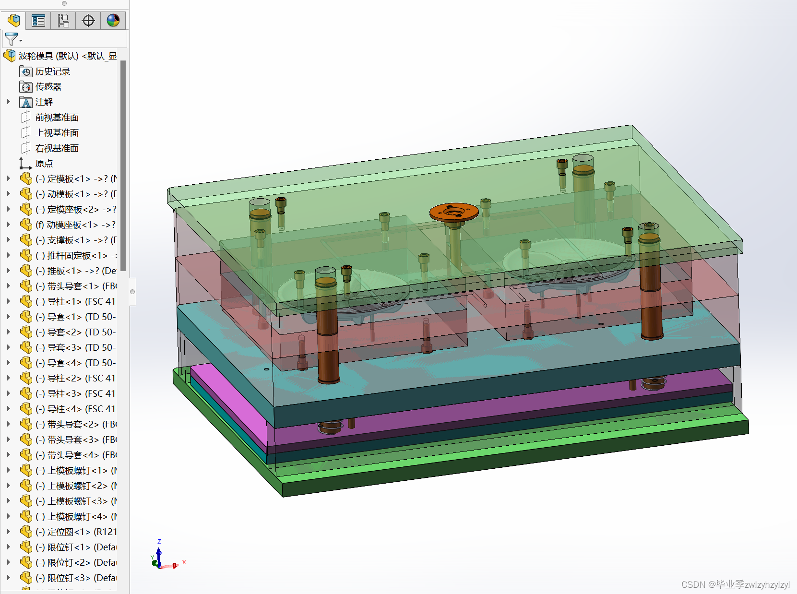Click the 支撑板<1> part icon
Viewport: 797px width, 594px height.
tap(26, 240)
